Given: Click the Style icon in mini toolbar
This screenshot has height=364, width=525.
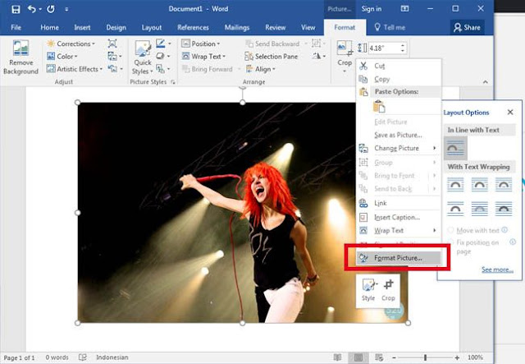Looking at the screenshot, I should pyautogui.click(x=368, y=290).
